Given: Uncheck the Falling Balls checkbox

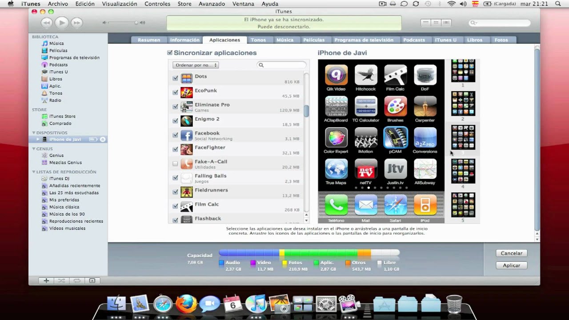Looking at the screenshot, I should [x=175, y=178].
